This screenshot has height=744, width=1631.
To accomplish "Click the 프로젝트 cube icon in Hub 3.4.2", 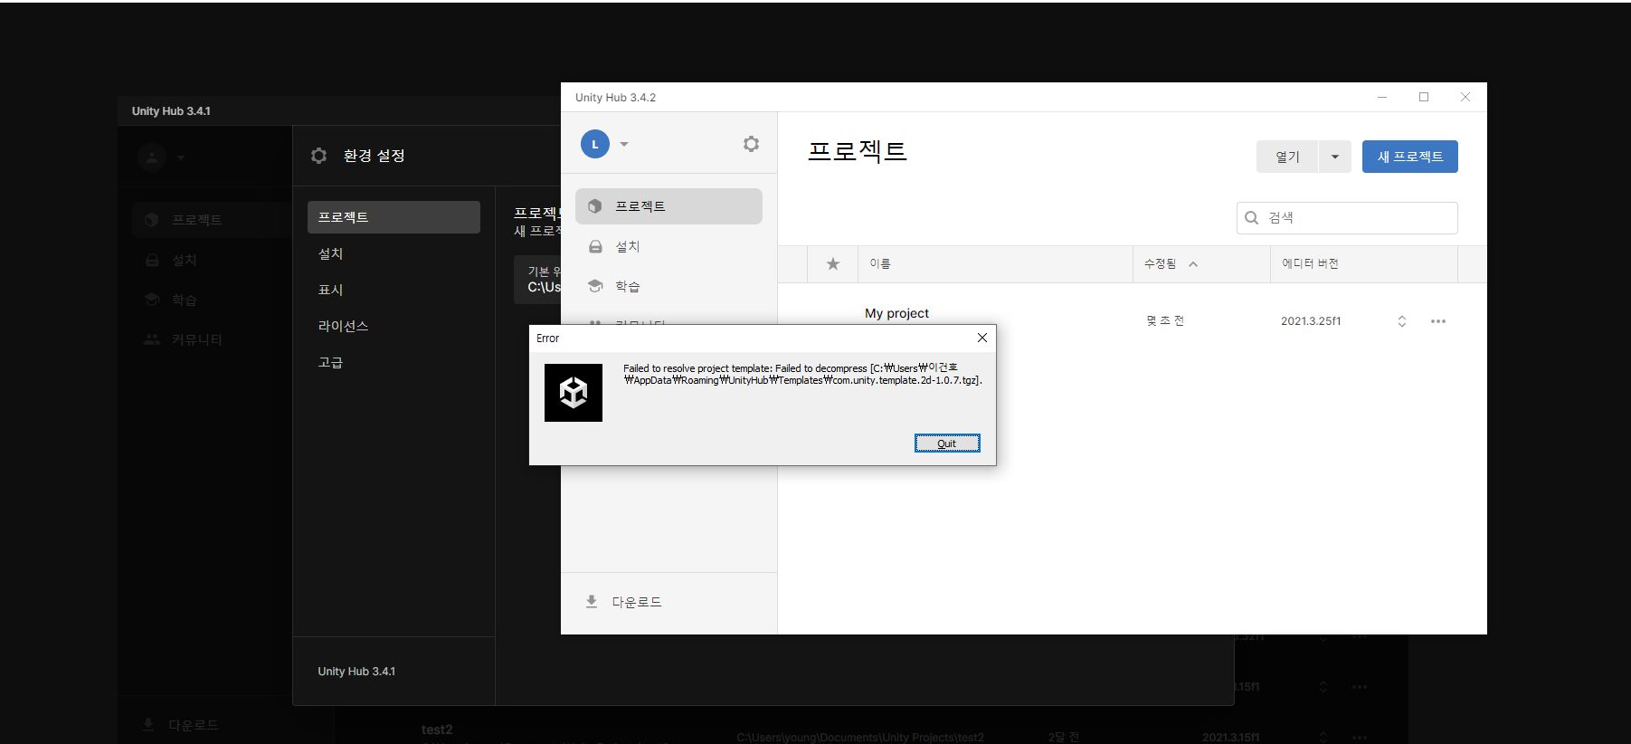I will click(595, 206).
